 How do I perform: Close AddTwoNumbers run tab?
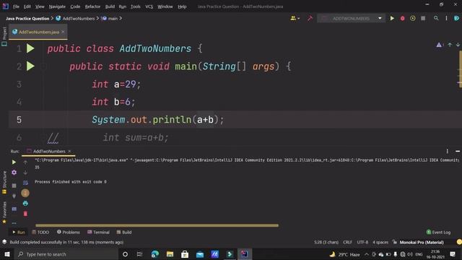pos(69,151)
